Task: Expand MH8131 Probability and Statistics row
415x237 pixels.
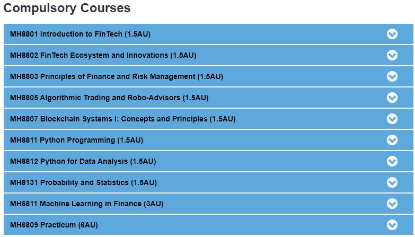Action: [x=83, y=183]
